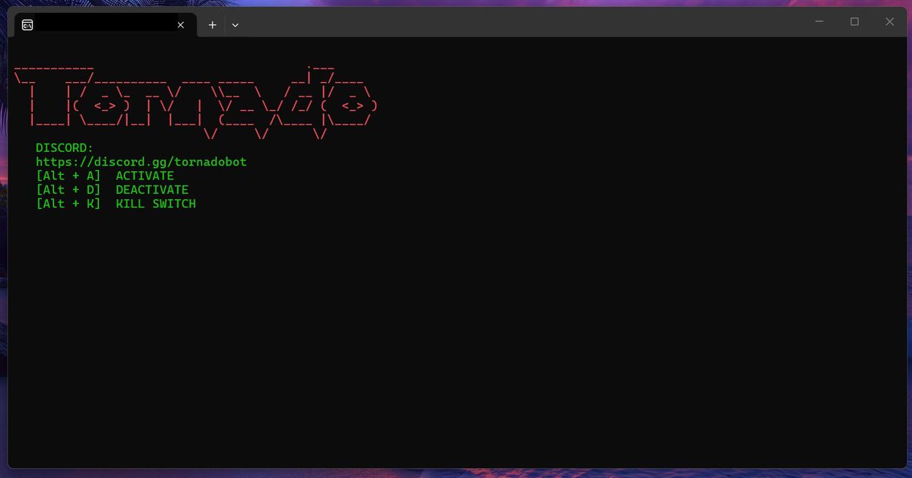The height and width of the screenshot is (478, 912).
Task: Click the [Alt + D] DEACTIVATE line
Action: tap(112, 190)
